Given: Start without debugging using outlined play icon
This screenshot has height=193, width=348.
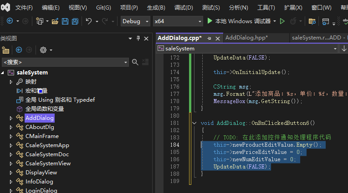Looking at the screenshot, I should click(282, 21).
